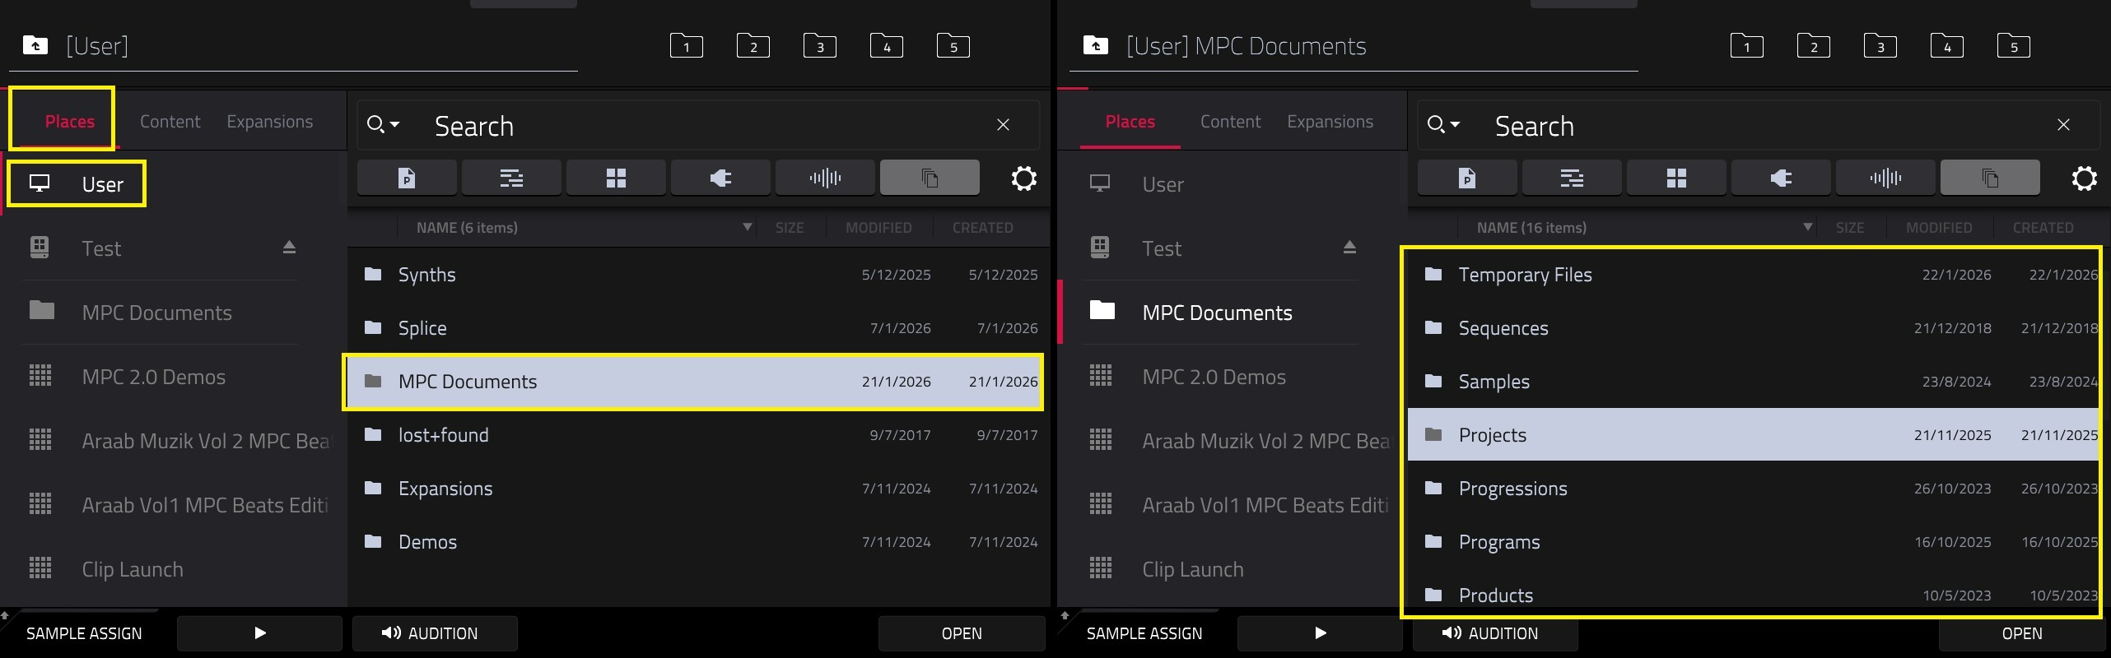Toggle program grid filter in right browser
Viewport: 2111px width, 658px height.
tap(1676, 178)
